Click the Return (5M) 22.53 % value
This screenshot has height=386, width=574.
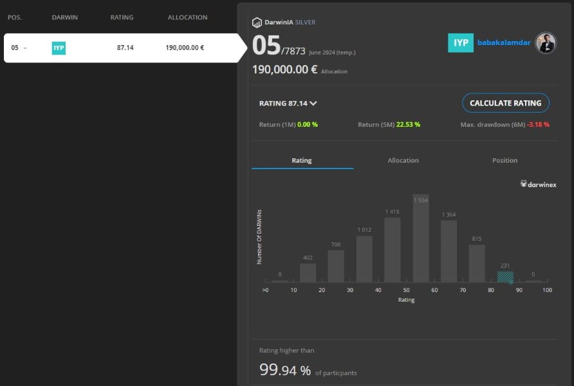click(408, 124)
